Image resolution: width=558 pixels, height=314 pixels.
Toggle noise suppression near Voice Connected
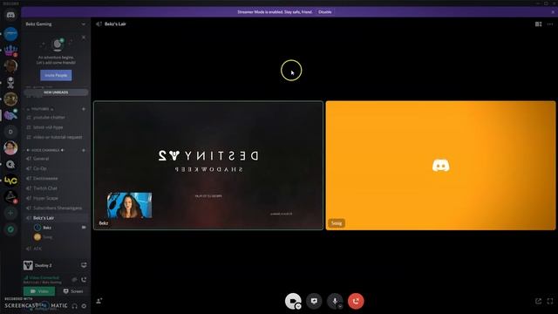(x=74, y=279)
